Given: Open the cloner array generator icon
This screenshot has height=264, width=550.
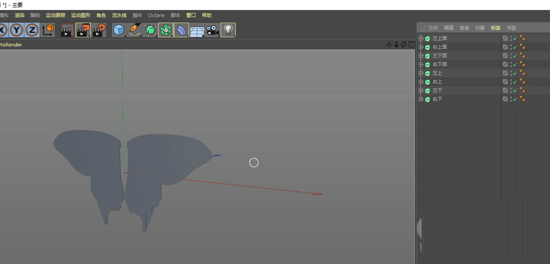Looking at the screenshot, I should 166,30.
